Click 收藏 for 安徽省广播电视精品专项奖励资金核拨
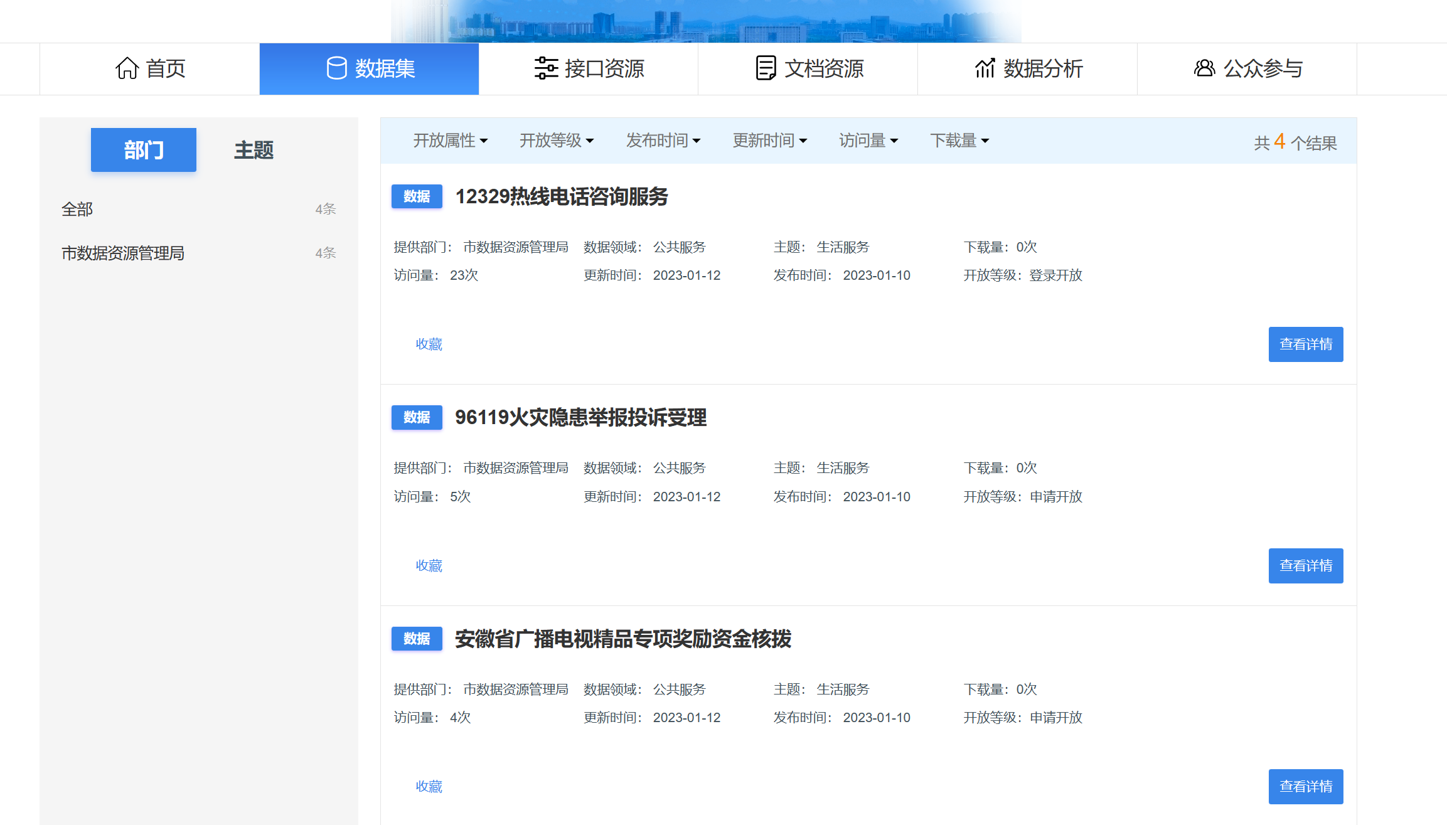 429,787
